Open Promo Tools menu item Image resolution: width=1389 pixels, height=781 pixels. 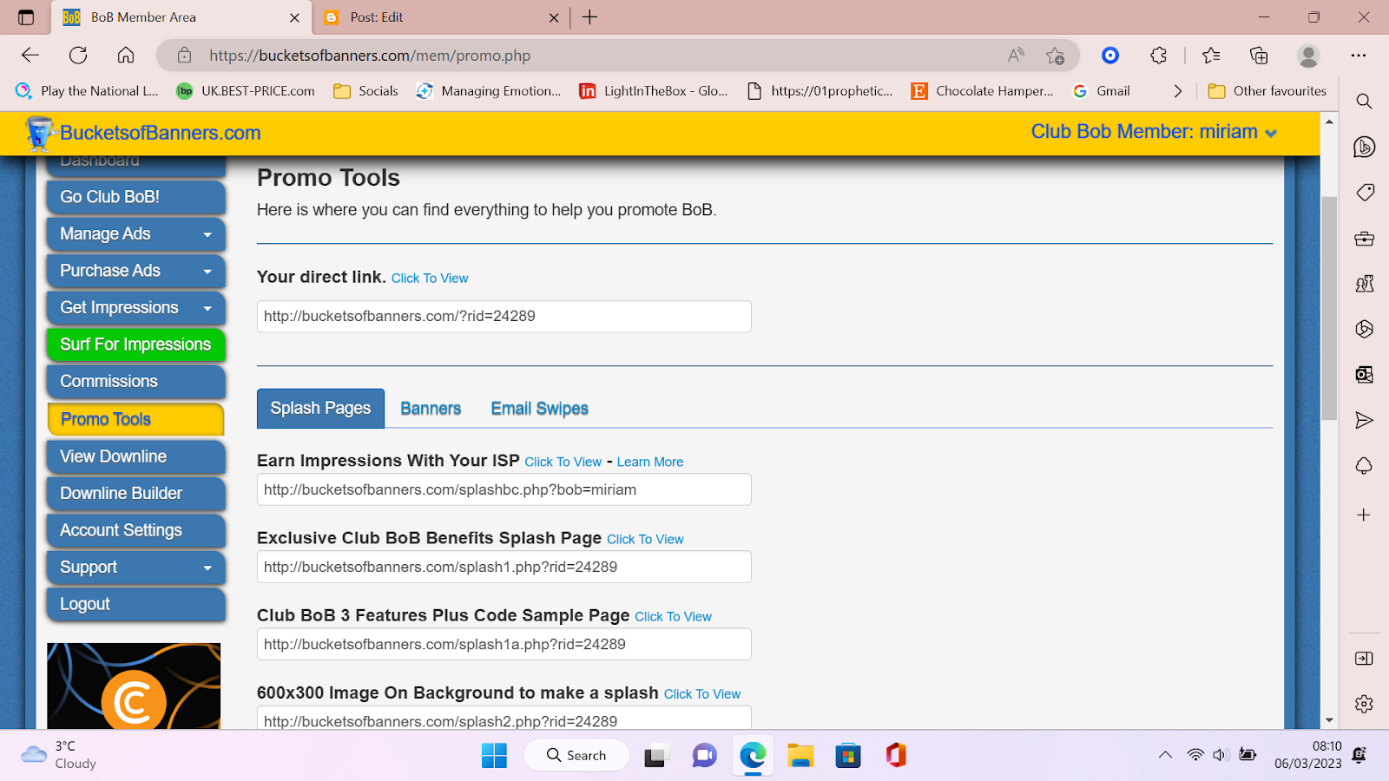pos(135,419)
